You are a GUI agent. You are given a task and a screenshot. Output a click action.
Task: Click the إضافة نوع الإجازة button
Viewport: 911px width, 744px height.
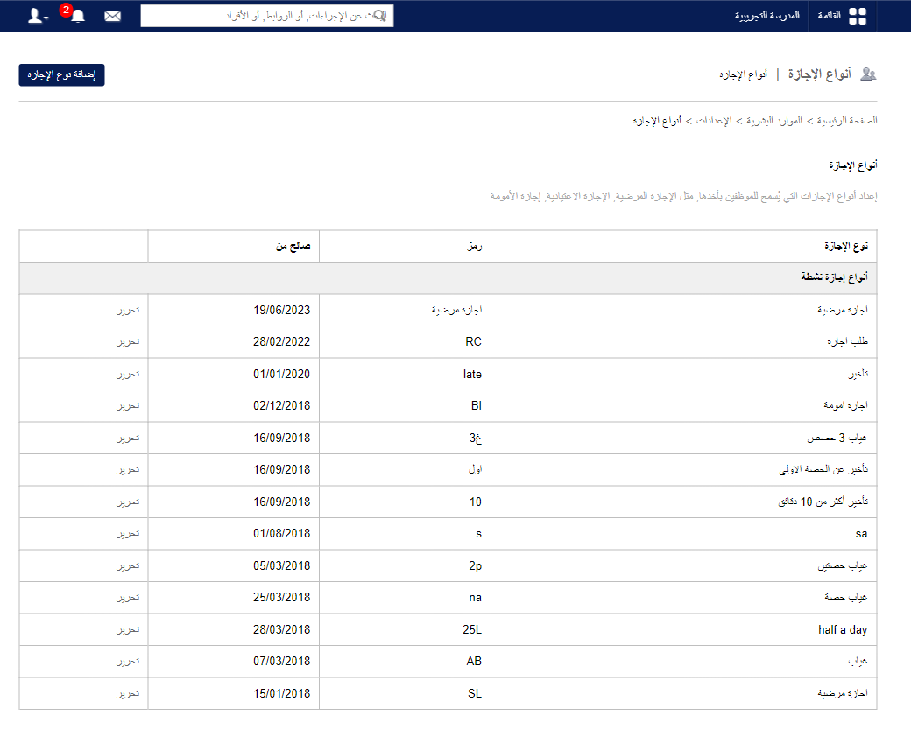(61, 75)
